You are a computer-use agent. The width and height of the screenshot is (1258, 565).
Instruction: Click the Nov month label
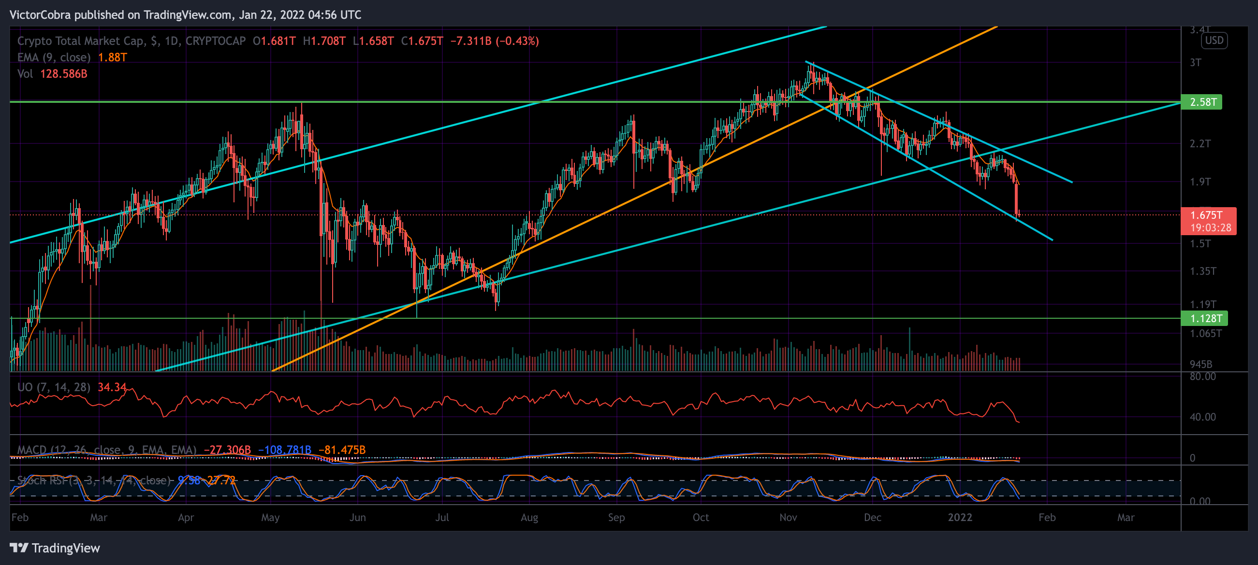tap(788, 517)
